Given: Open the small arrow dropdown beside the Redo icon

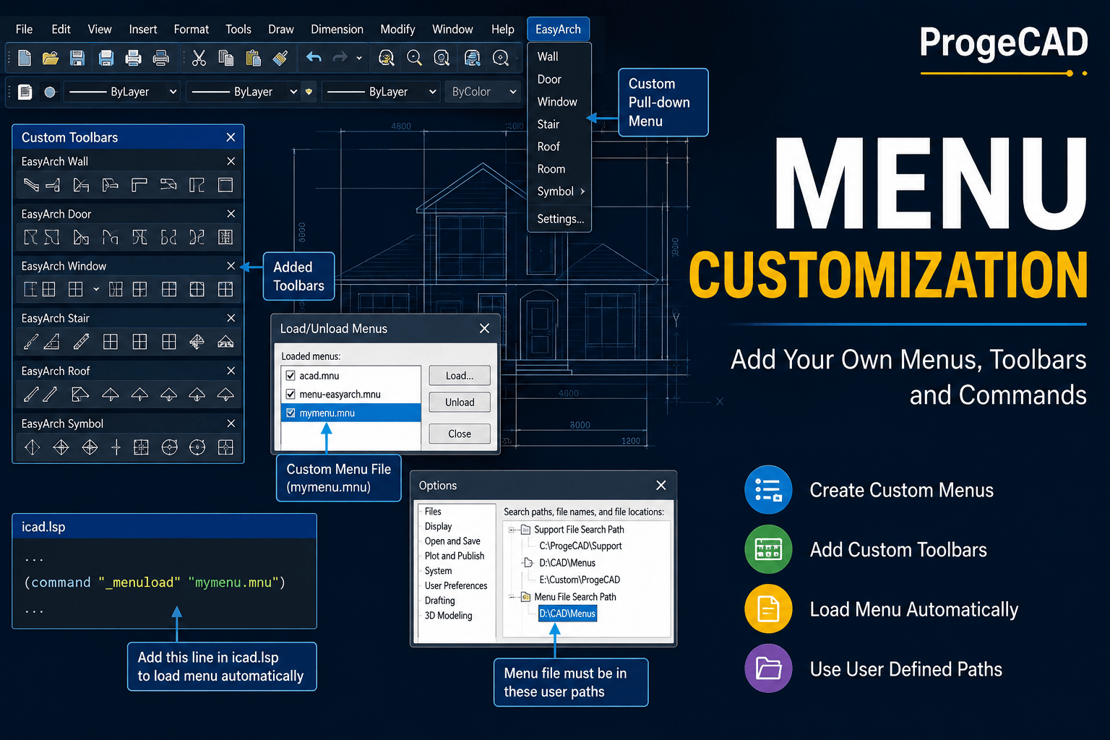Looking at the screenshot, I should [359, 58].
